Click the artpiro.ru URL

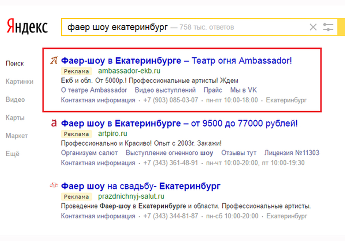[x=113, y=134]
